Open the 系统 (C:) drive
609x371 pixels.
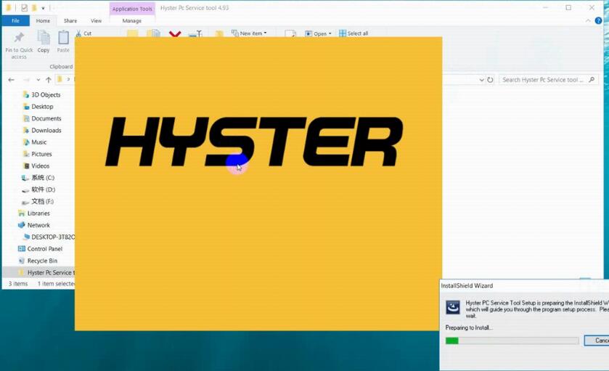click(38, 178)
